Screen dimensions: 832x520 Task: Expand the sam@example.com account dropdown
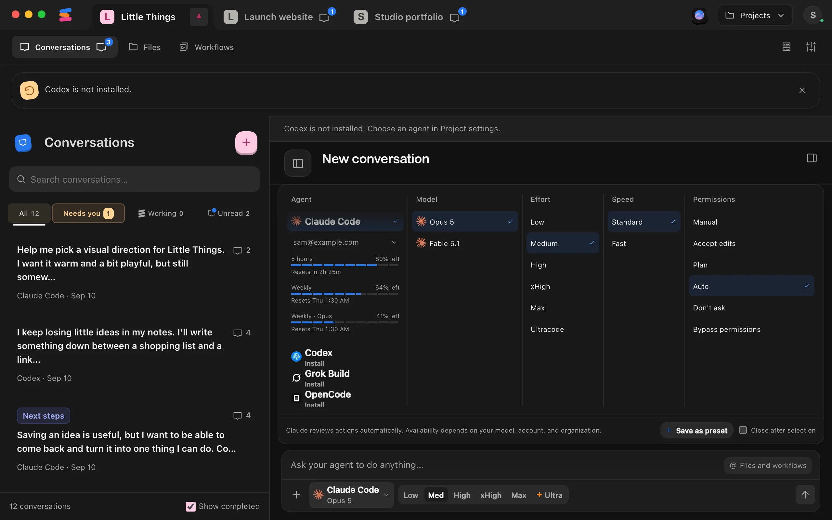click(345, 242)
